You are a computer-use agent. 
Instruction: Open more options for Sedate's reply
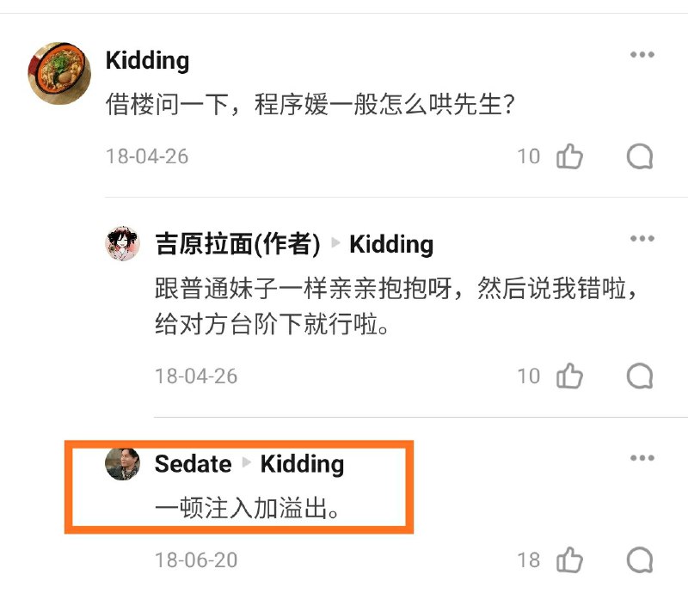642,458
